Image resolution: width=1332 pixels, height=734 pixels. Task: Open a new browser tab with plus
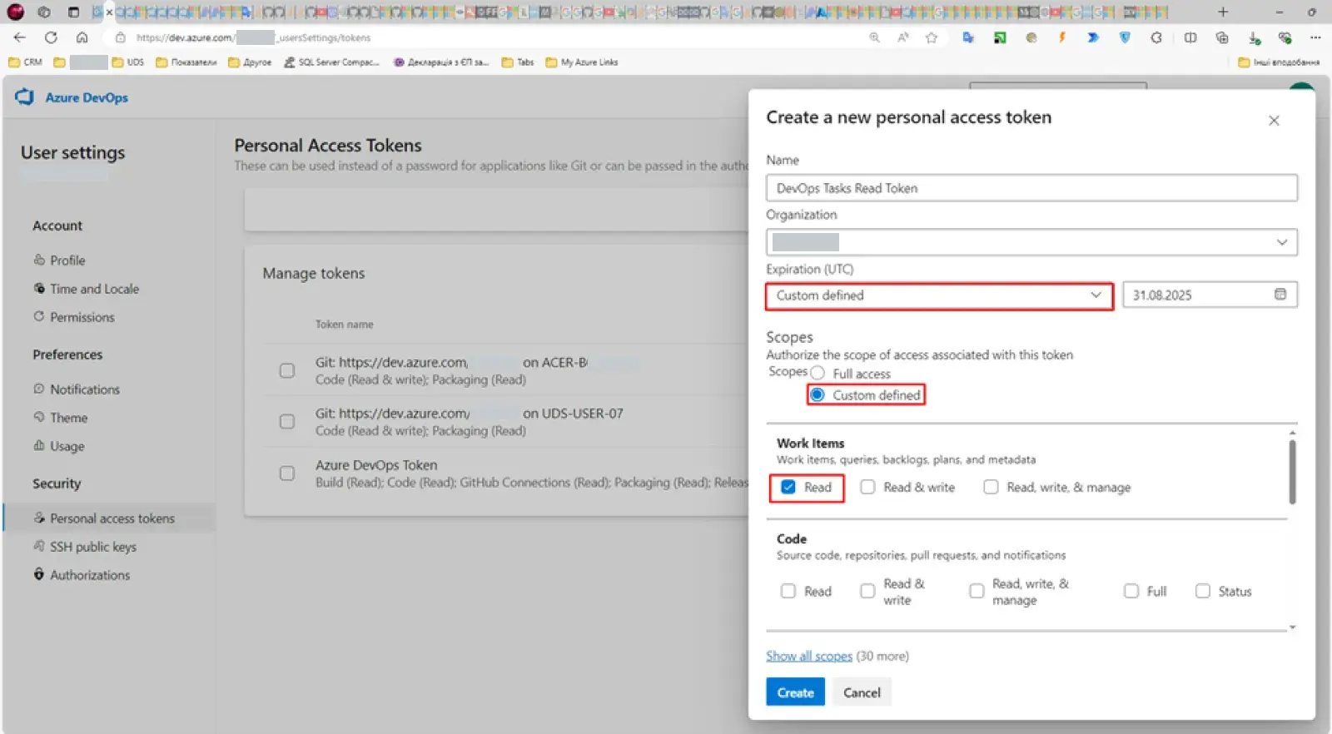tap(1223, 12)
